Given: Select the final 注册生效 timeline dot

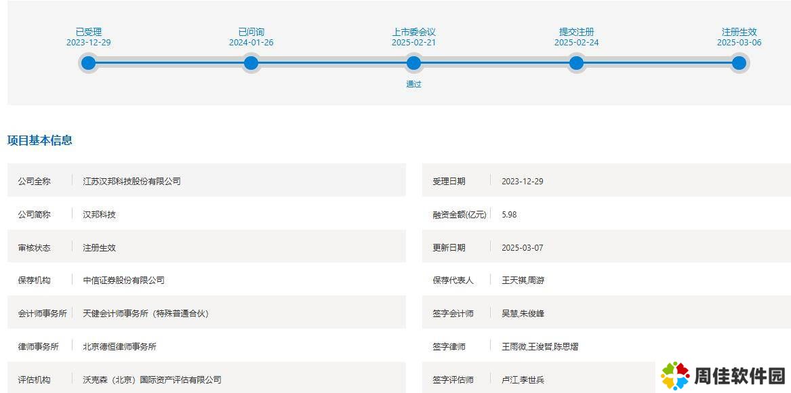Looking at the screenshot, I should [x=739, y=63].
